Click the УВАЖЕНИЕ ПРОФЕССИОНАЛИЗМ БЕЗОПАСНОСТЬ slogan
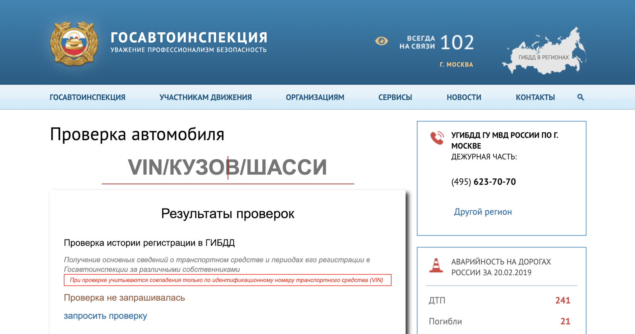The image size is (635, 334). [x=189, y=50]
